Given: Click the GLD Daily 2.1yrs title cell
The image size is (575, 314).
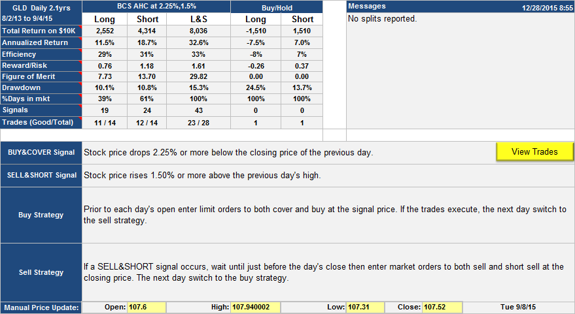Looking at the screenshot, I should click(x=41, y=7).
